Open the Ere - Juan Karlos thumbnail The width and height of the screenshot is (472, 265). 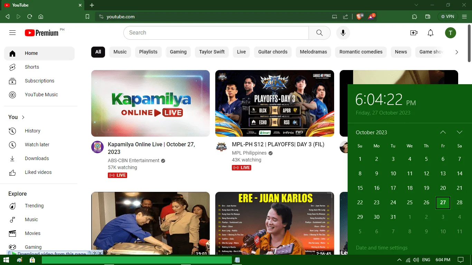coord(275,223)
